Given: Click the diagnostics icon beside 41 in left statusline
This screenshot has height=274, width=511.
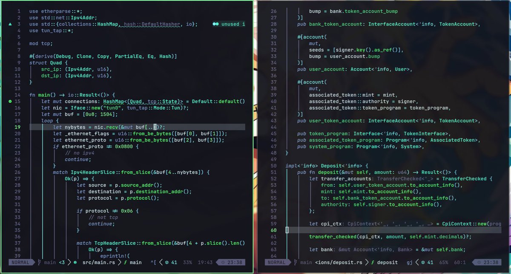Looking at the screenshot, I should coord(167,263).
